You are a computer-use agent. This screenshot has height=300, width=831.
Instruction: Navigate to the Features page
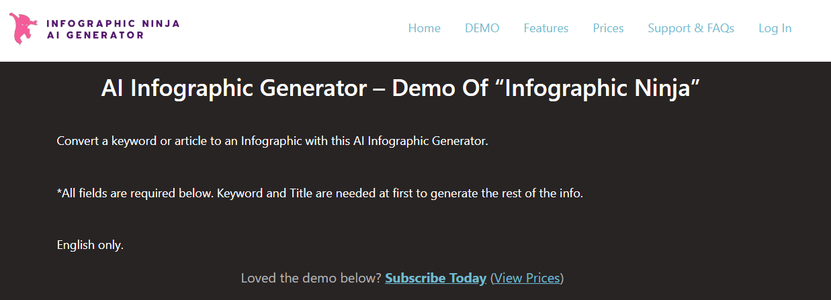pyautogui.click(x=545, y=28)
